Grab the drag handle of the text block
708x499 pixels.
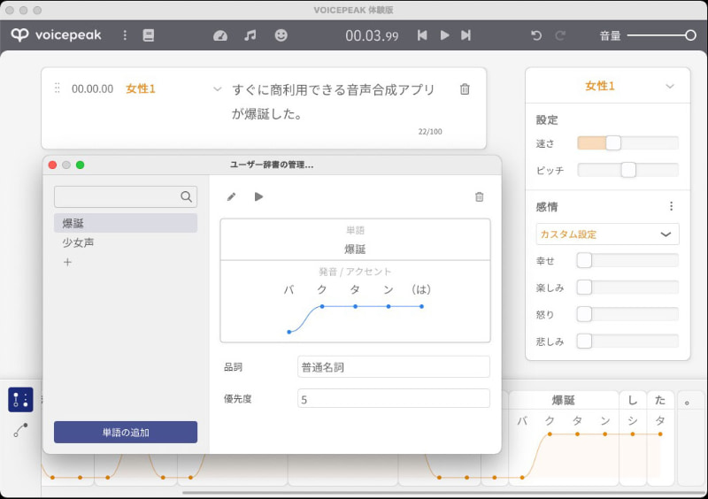[58, 88]
